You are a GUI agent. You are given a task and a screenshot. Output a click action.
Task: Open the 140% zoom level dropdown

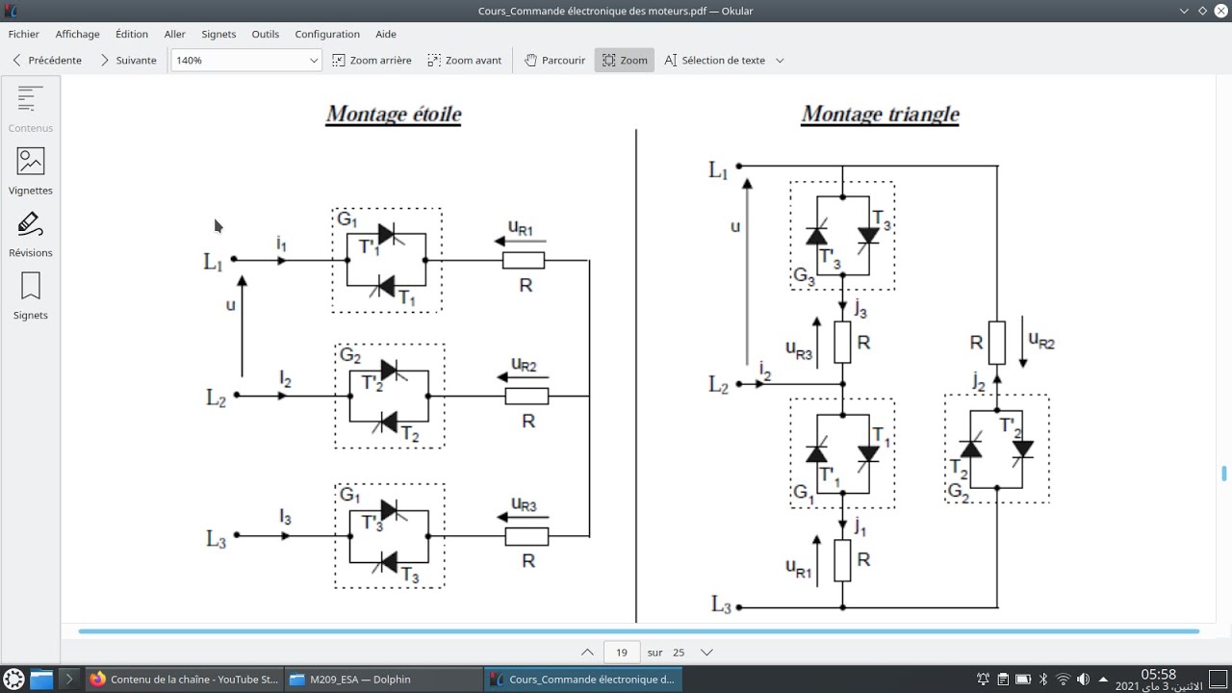click(246, 60)
